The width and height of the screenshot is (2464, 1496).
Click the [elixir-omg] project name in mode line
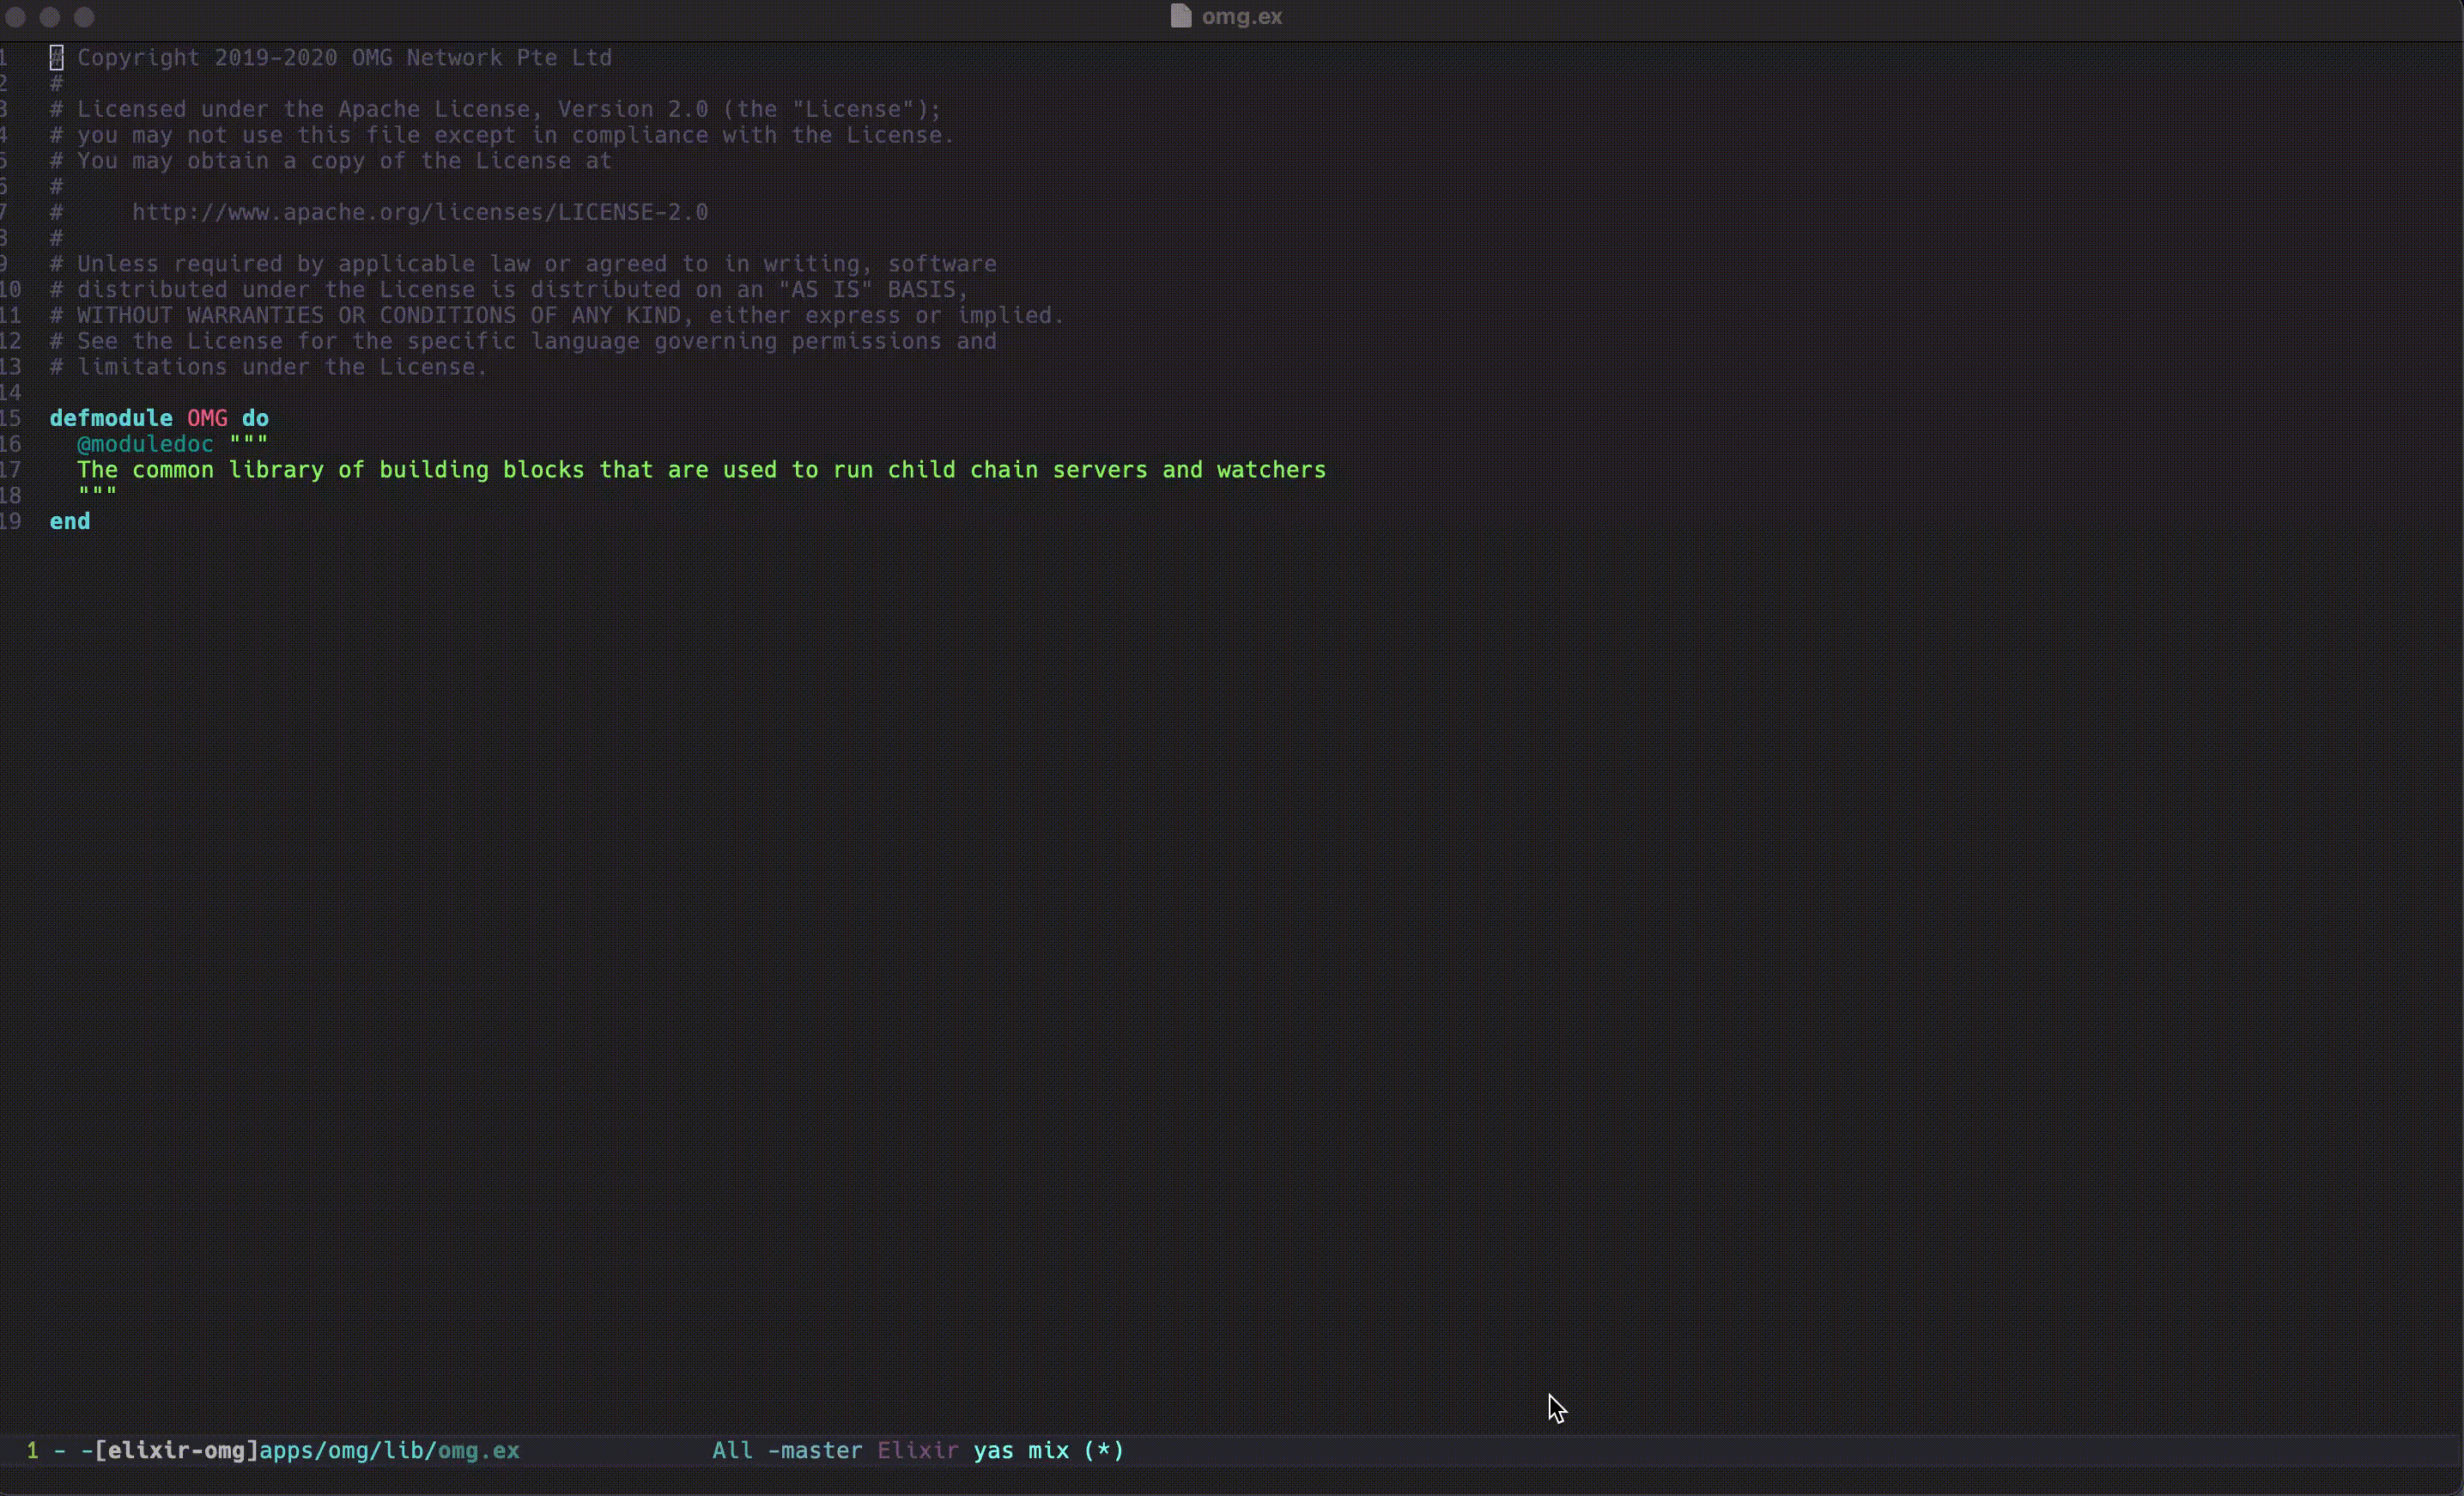point(176,1451)
